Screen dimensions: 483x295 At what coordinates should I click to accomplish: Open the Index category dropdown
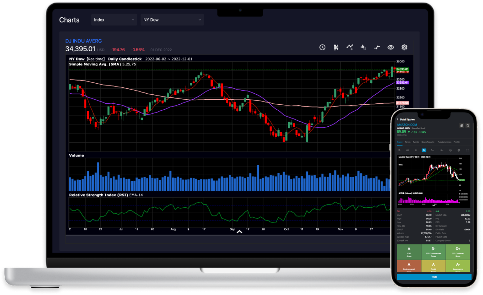(114, 20)
